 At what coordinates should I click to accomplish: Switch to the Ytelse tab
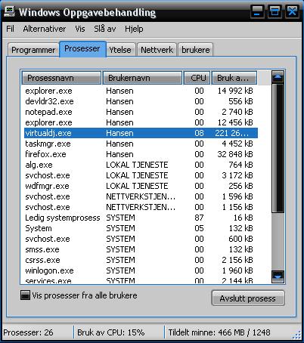(x=120, y=50)
